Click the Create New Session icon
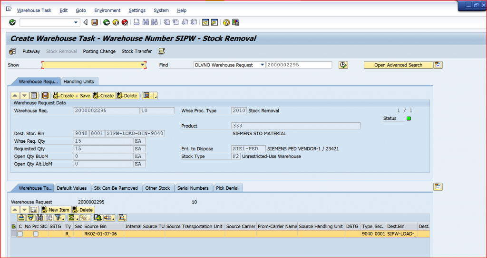487x258 pixels. (x=205, y=22)
